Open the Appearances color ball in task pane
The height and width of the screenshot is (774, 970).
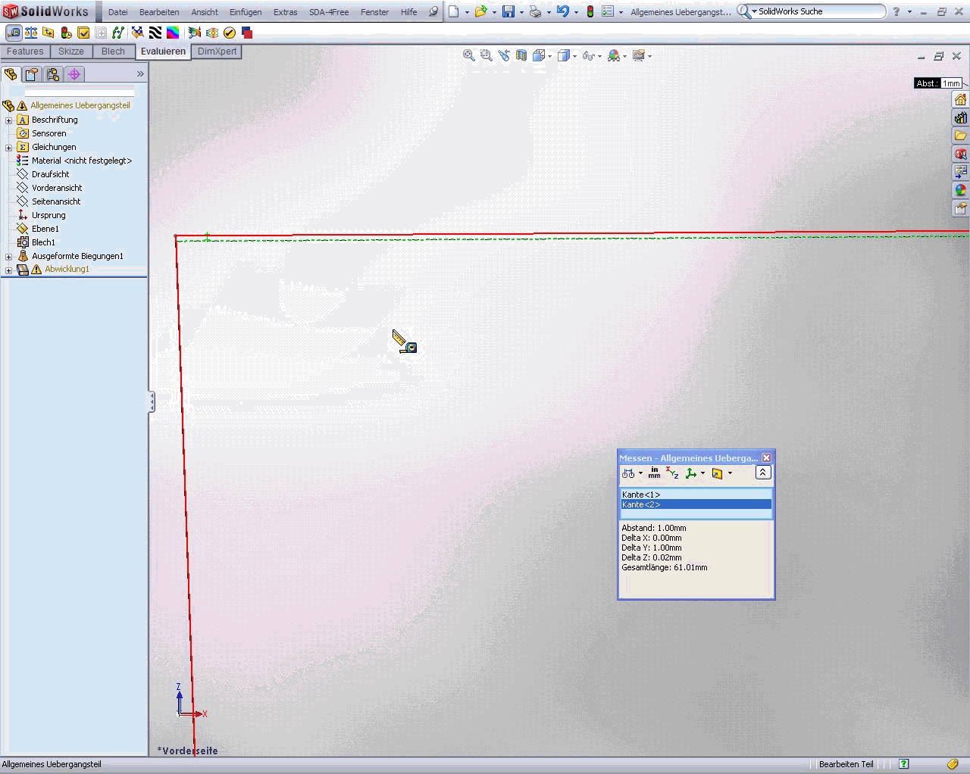(960, 190)
